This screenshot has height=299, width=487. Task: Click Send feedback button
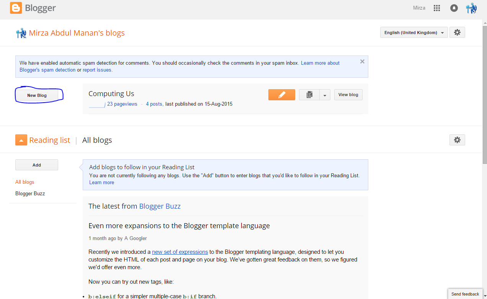[465, 294]
